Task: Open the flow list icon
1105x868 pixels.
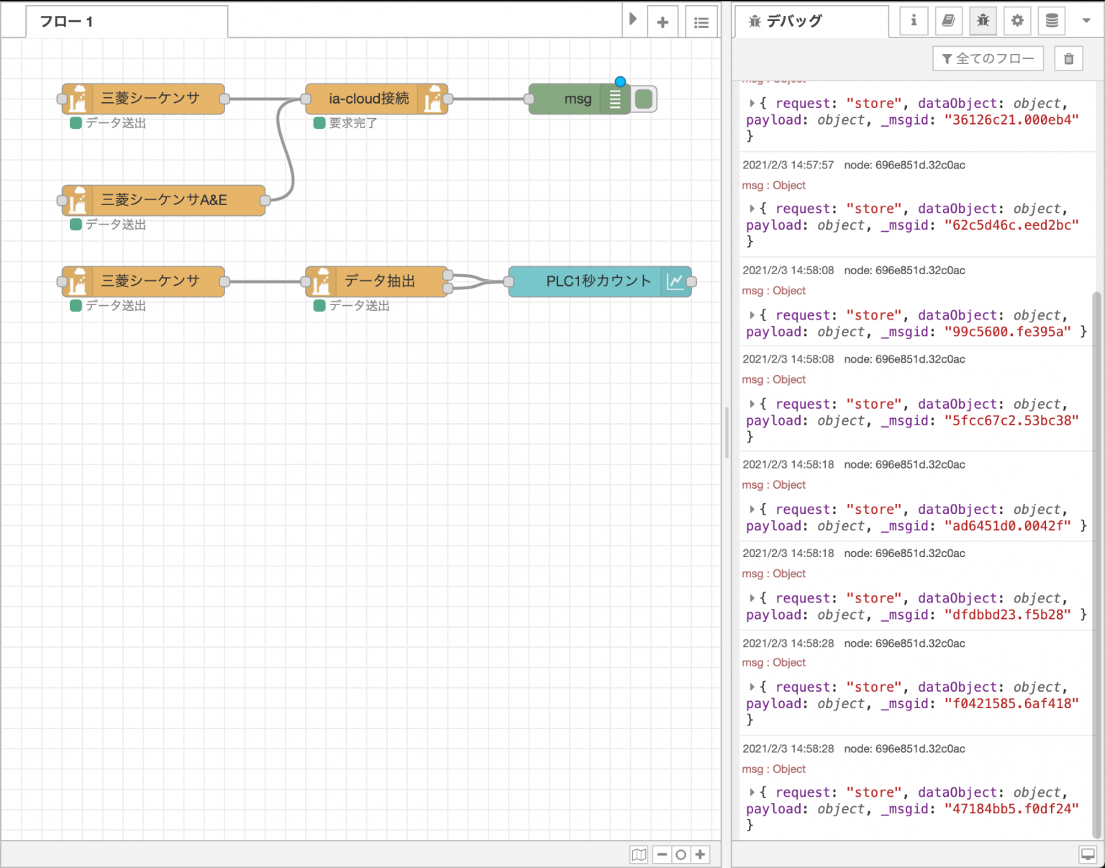Action: coord(701,22)
